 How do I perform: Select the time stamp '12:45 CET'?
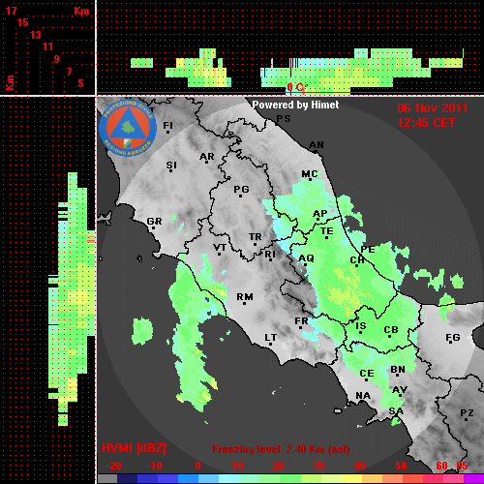pos(426,123)
